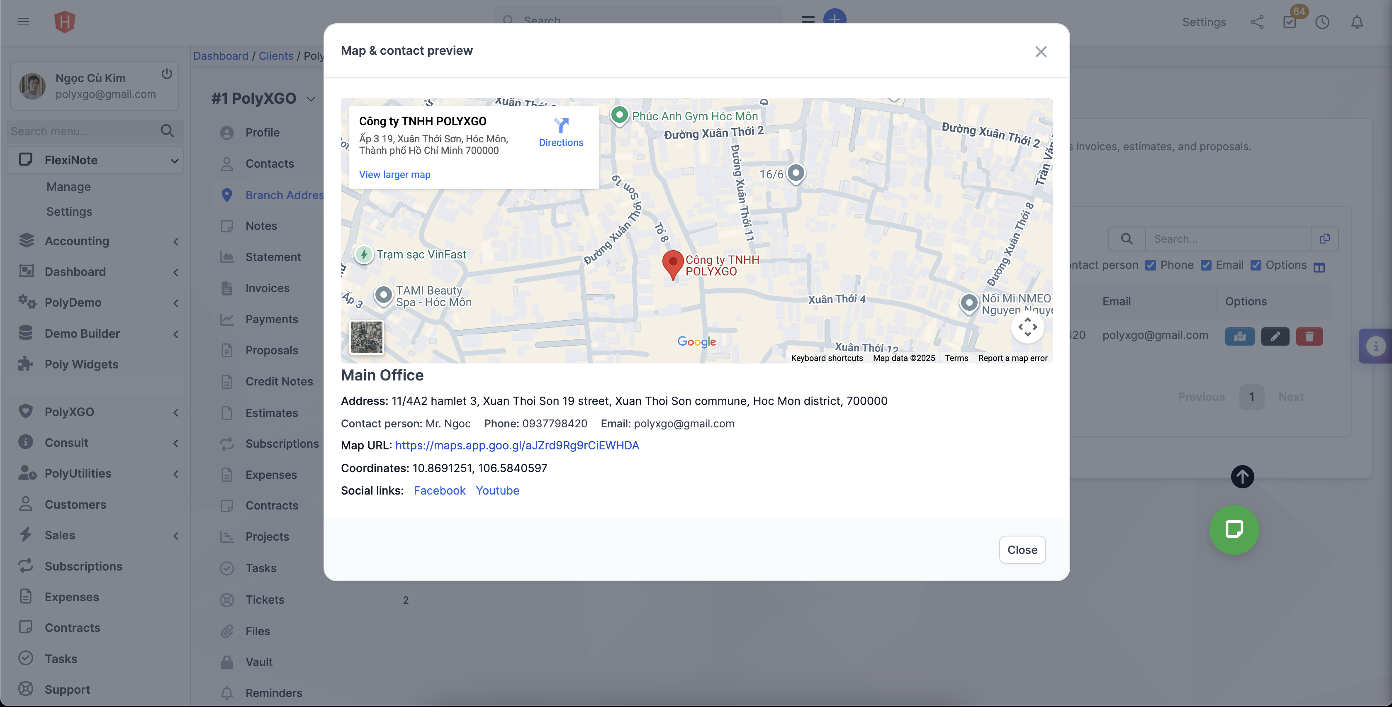Open the Invoices client tab
The width and height of the screenshot is (1392, 707).
tap(267, 288)
